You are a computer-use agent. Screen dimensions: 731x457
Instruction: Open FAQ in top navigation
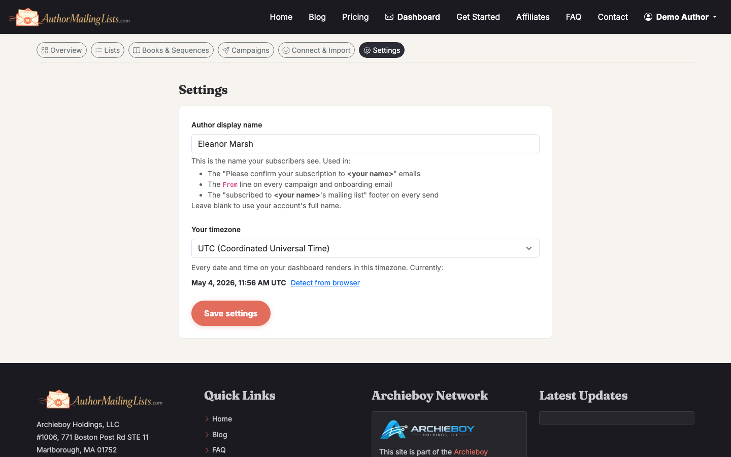point(574,17)
